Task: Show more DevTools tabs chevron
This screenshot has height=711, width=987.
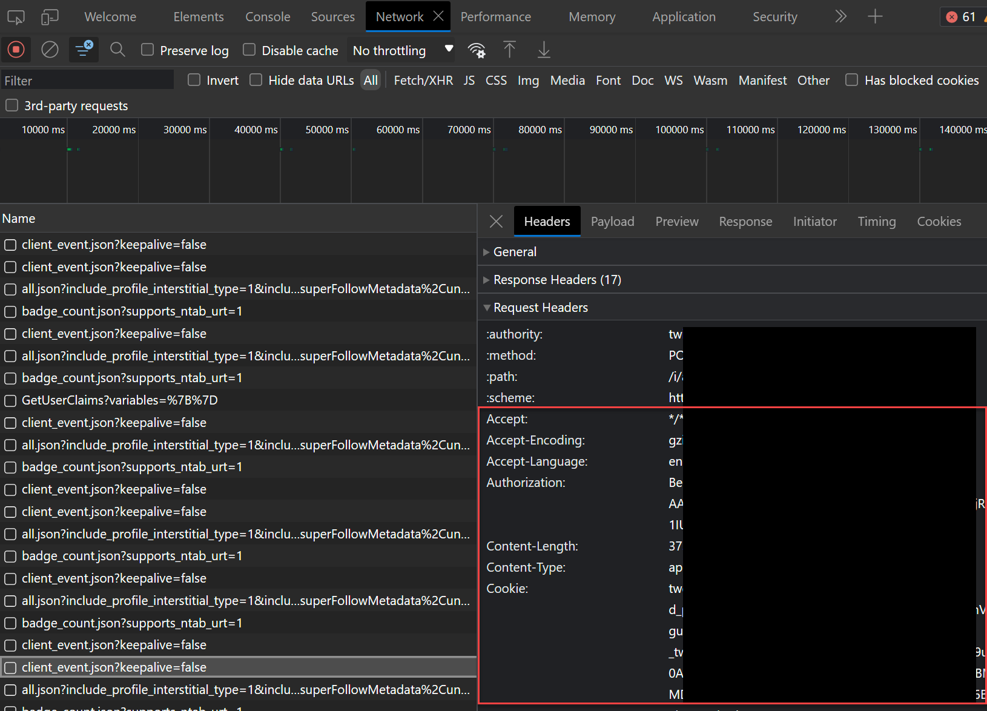Action: [840, 16]
